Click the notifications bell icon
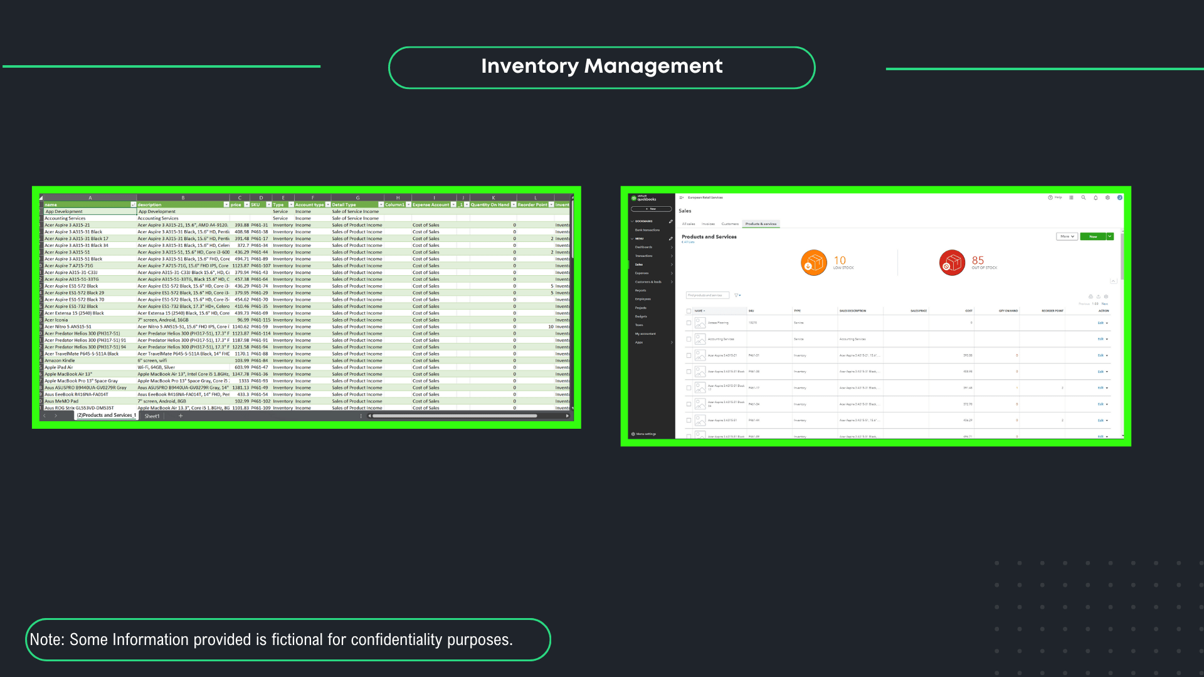The width and height of the screenshot is (1204, 677). pyautogui.click(x=1096, y=197)
